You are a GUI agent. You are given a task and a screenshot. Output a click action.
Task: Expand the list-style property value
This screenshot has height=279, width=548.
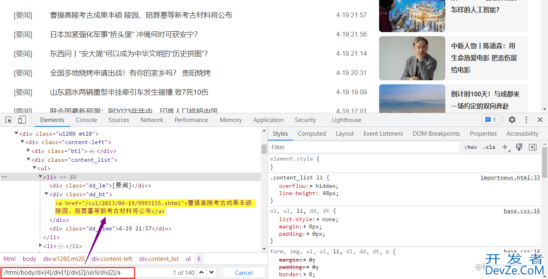tap(318, 220)
